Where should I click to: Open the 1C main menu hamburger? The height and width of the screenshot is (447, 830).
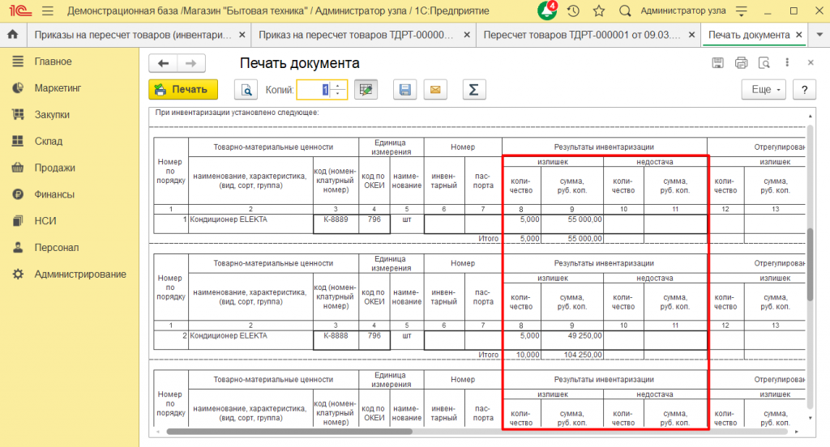[x=48, y=11]
